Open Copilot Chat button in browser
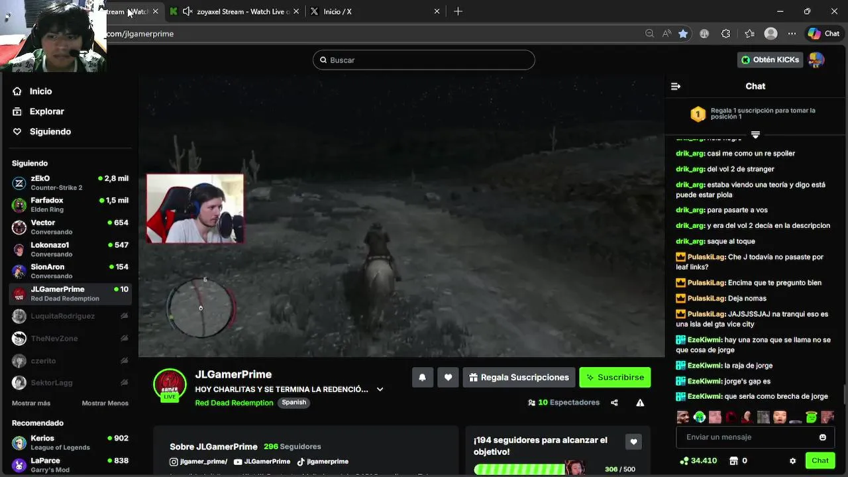Screen dimensions: 848x477 [x=824, y=34]
